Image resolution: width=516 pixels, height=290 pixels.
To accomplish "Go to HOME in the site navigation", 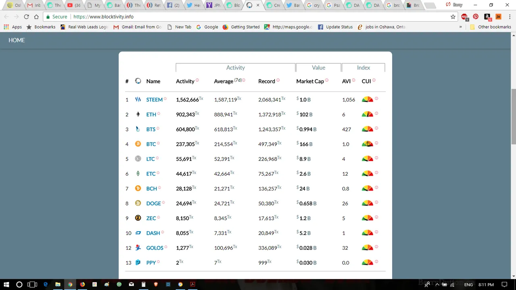I will point(17,40).
